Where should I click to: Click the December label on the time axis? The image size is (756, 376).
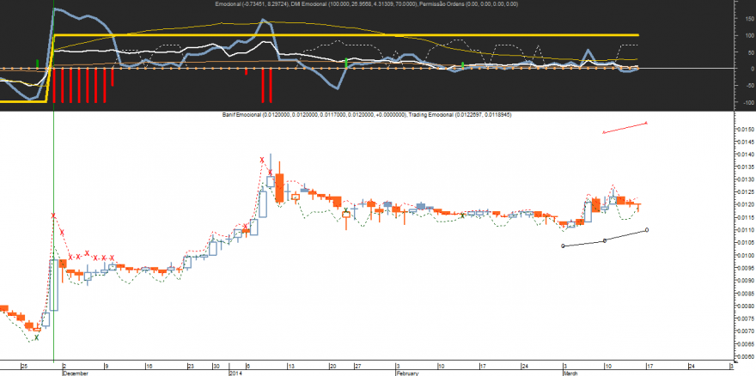76,373
